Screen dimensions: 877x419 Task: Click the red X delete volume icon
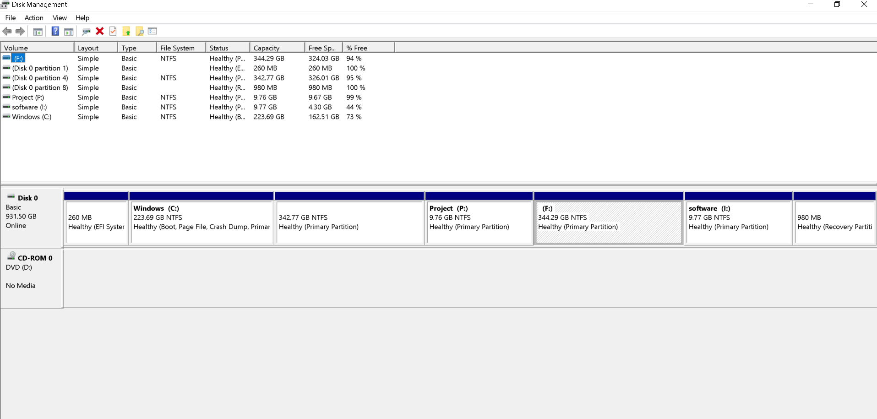tap(100, 31)
